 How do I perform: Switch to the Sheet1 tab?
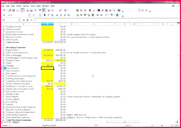tap(16, 122)
